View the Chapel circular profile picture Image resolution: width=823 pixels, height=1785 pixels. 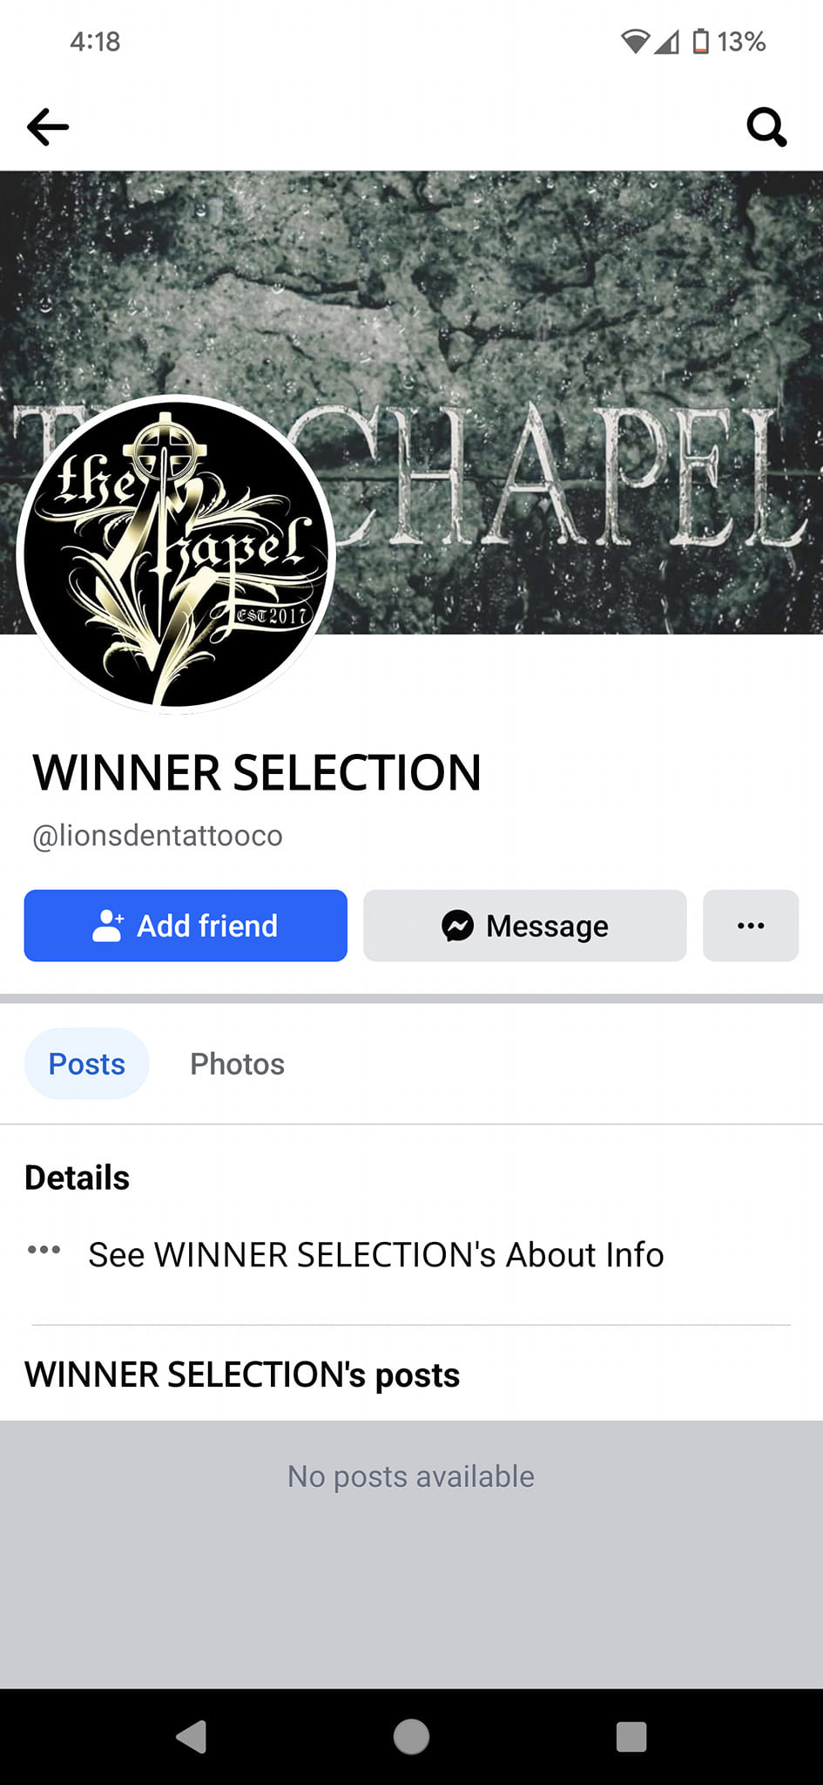(x=176, y=554)
